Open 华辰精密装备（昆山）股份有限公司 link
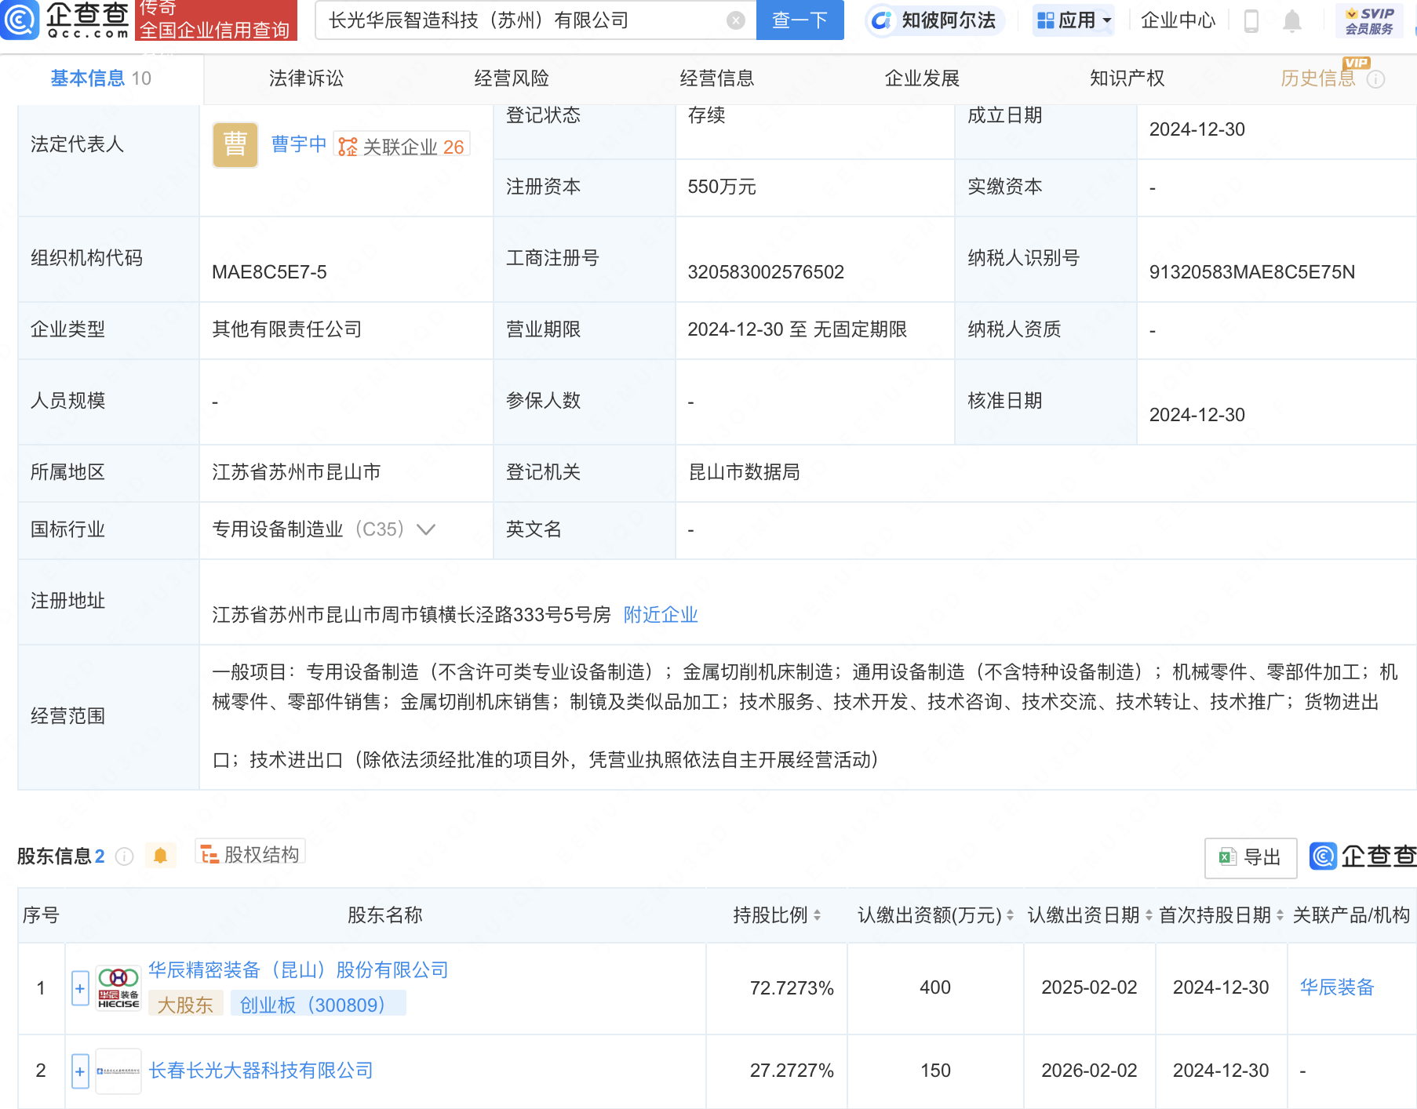Screen dimensions: 1417x1109 (x=298, y=970)
